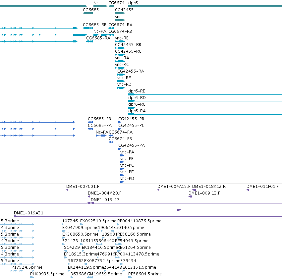The height and width of the screenshot is (279, 282).
Task: Click the CG42455-PC protein label
Action: (131, 126)
